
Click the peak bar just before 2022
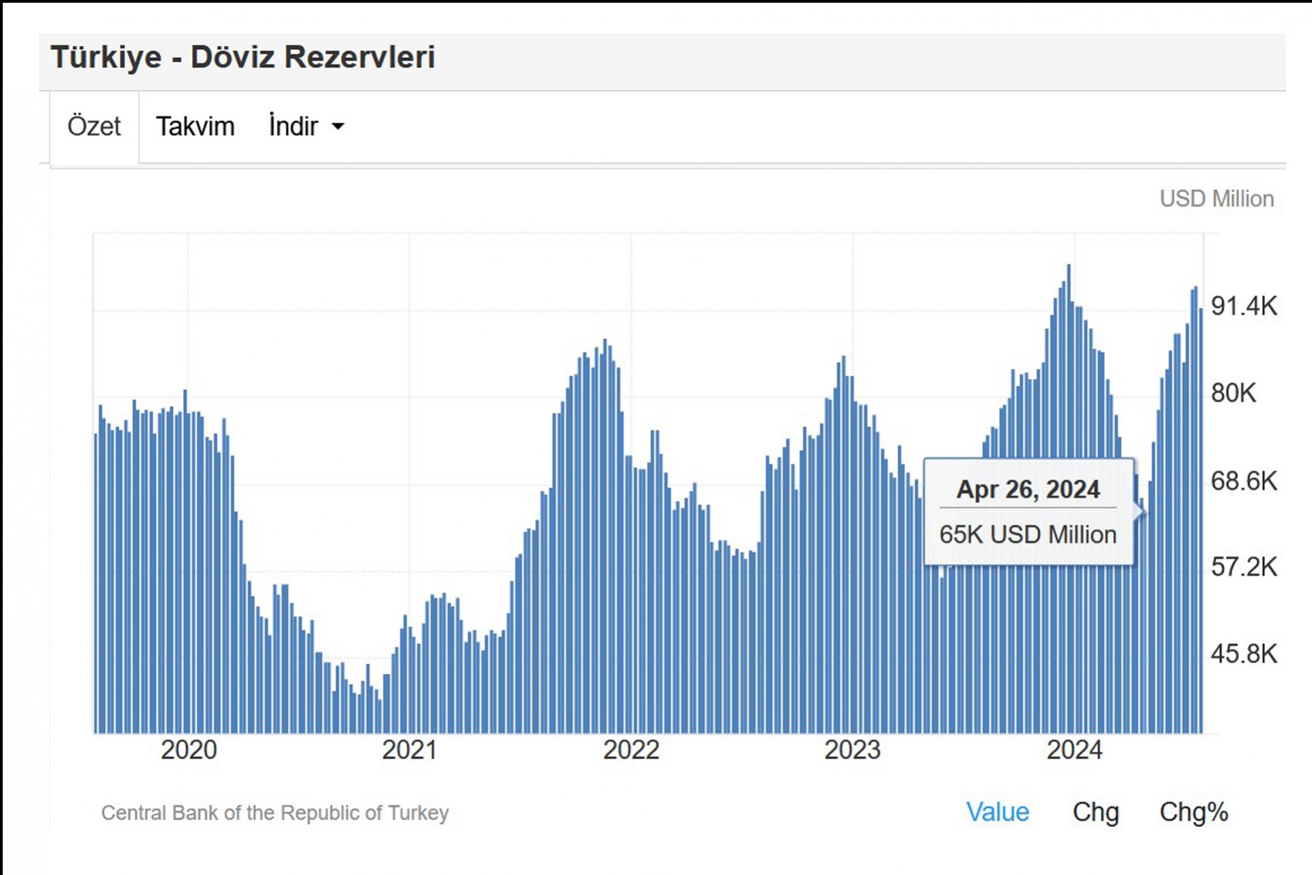605,537
